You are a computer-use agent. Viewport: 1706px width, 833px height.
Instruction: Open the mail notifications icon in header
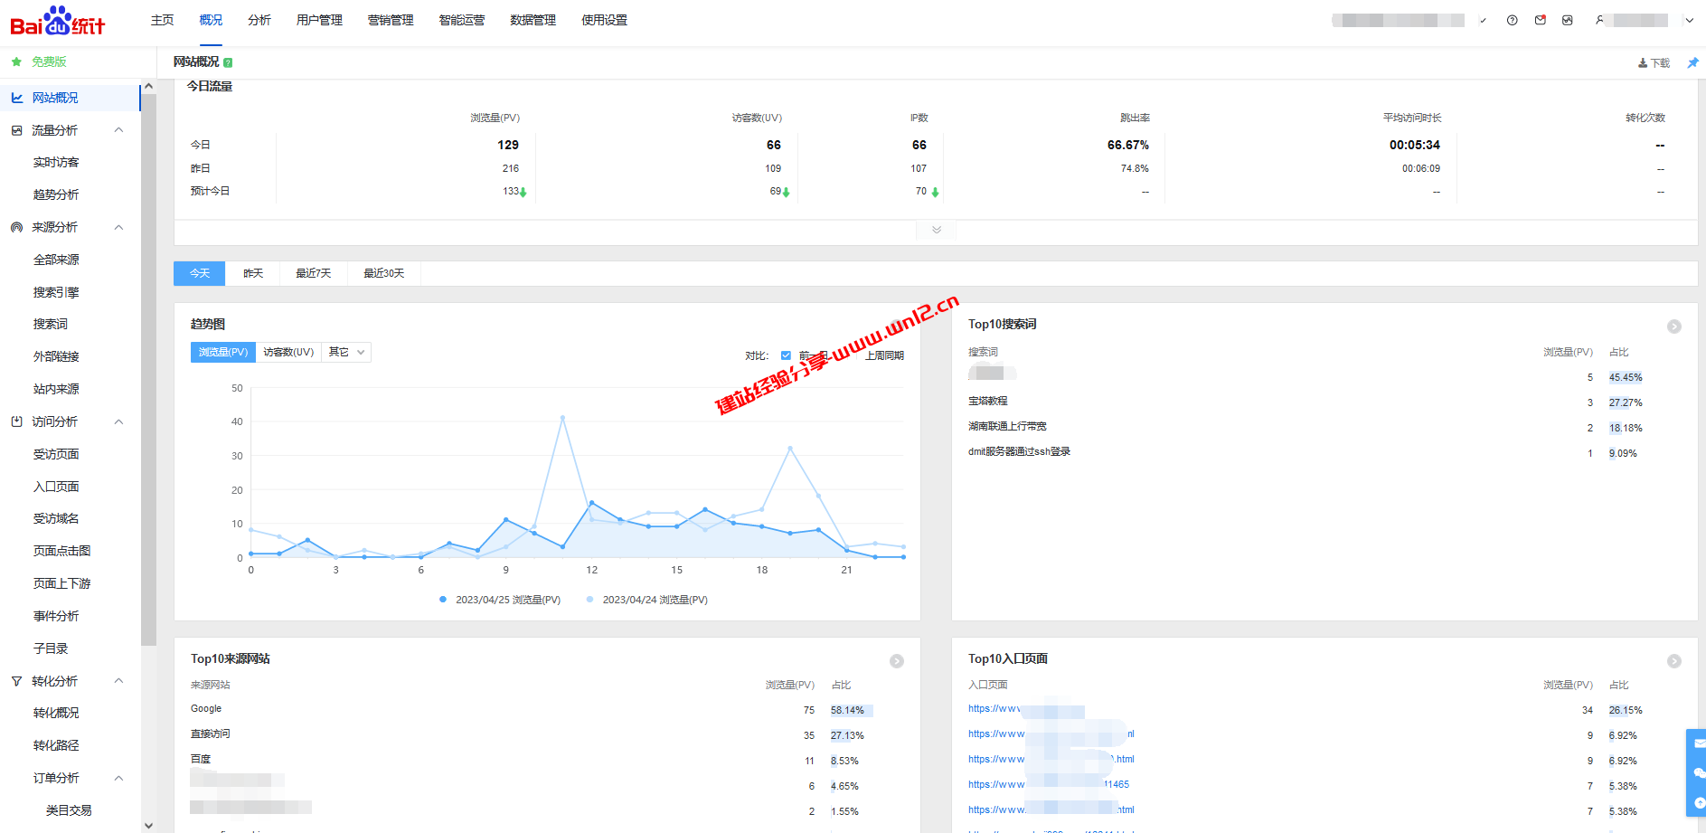[x=1540, y=20]
